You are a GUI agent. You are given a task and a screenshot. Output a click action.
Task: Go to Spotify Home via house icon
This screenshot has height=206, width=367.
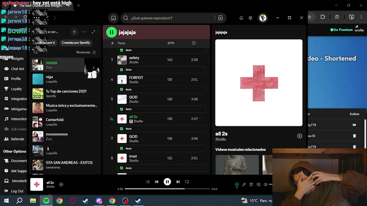(x=114, y=18)
